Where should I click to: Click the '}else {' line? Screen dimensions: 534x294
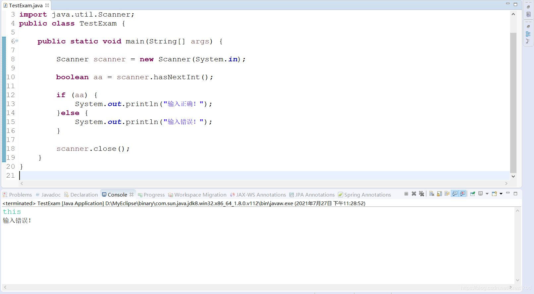click(72, 113)
